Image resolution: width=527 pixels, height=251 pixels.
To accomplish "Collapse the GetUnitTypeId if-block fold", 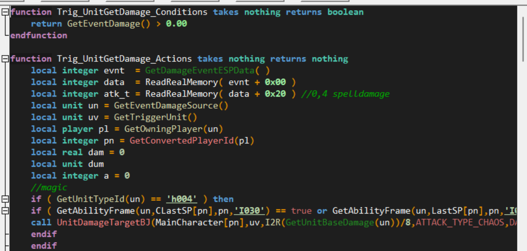I will (x=5, y=199).
